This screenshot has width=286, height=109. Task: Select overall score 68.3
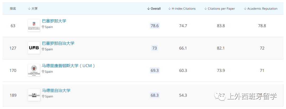pyautogui.click(x=155, y=95)
